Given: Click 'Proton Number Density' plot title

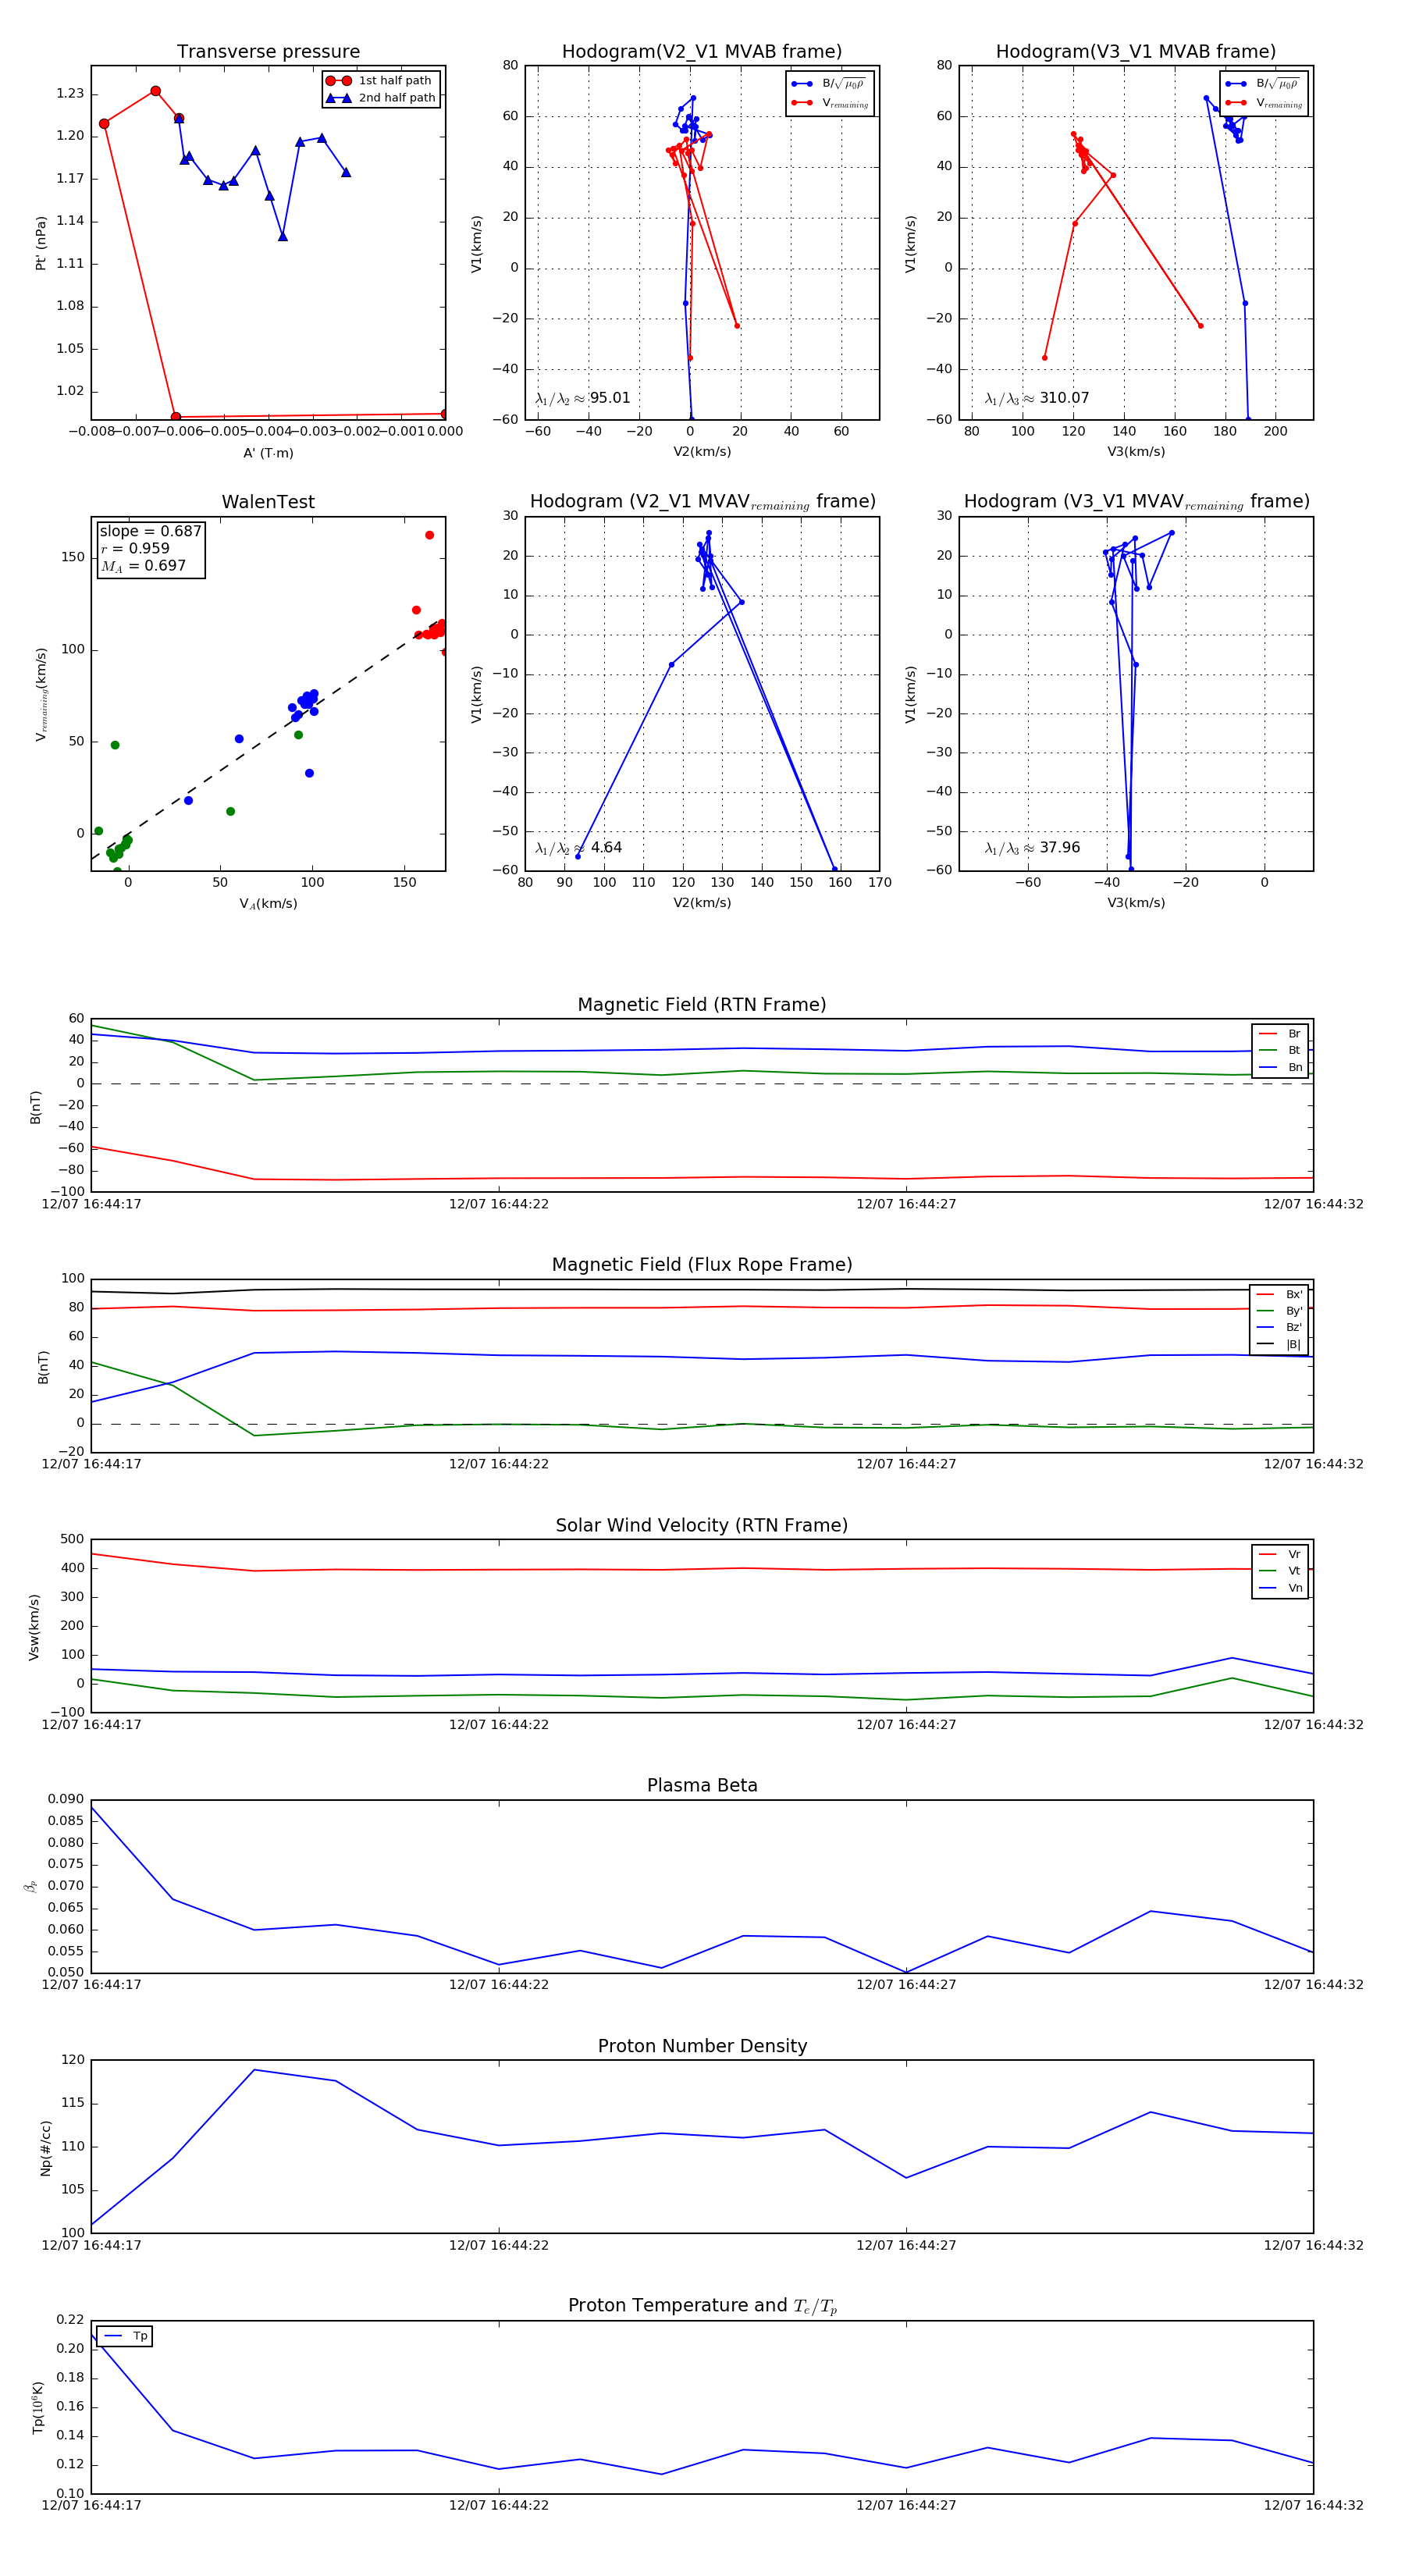Looking at the screenshot, I should (x=702, y=2045).
